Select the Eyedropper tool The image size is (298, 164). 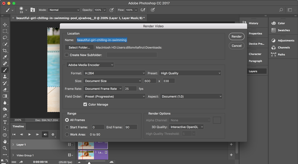5,57
